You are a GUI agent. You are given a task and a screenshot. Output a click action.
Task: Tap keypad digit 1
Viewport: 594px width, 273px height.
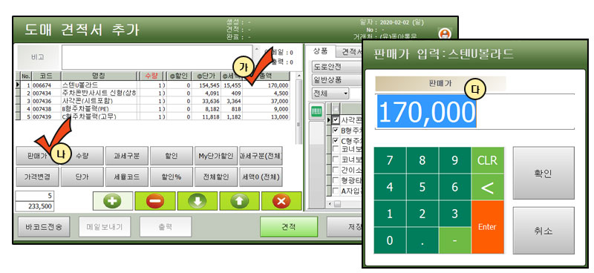click(390, 214)
